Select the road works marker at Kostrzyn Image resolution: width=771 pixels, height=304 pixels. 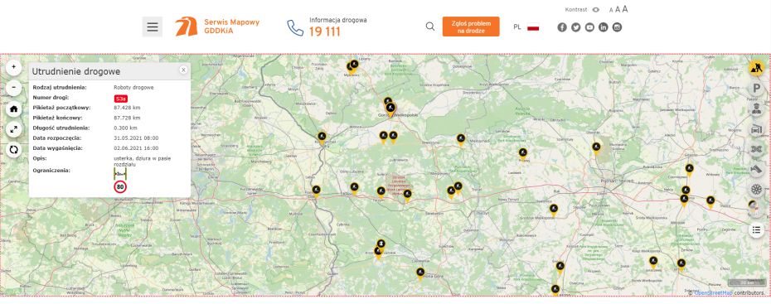(322, 138)
